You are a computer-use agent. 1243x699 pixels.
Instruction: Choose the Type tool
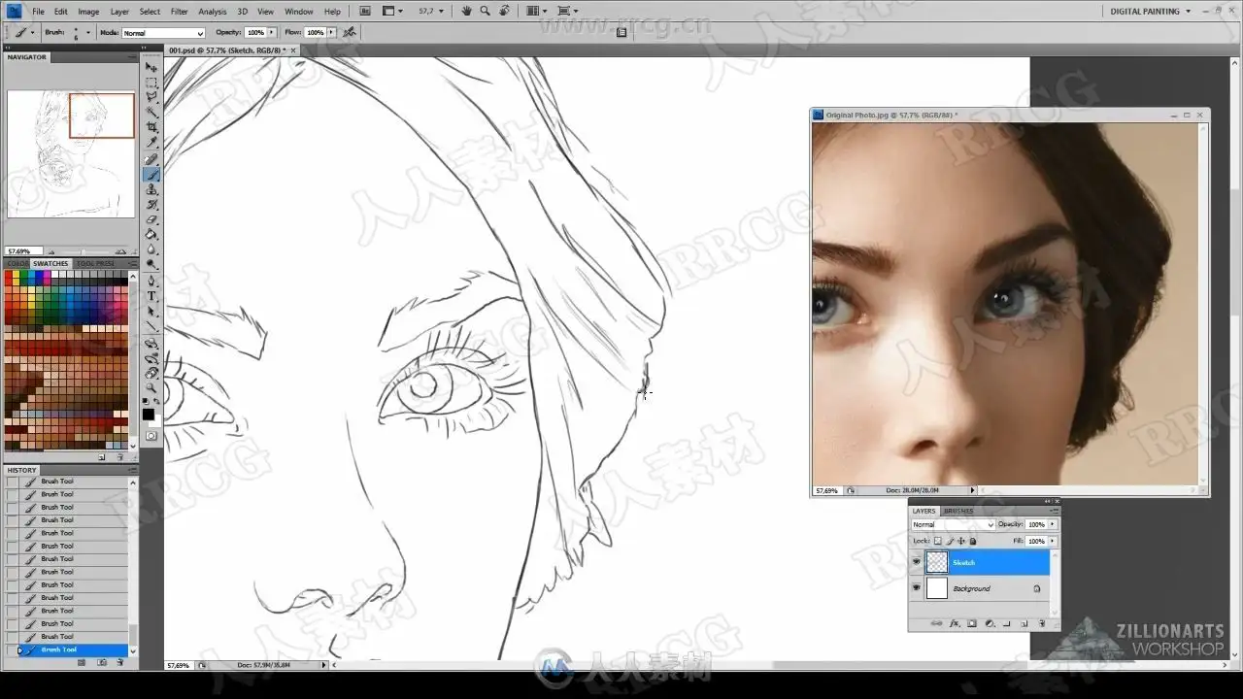(151, 296)
